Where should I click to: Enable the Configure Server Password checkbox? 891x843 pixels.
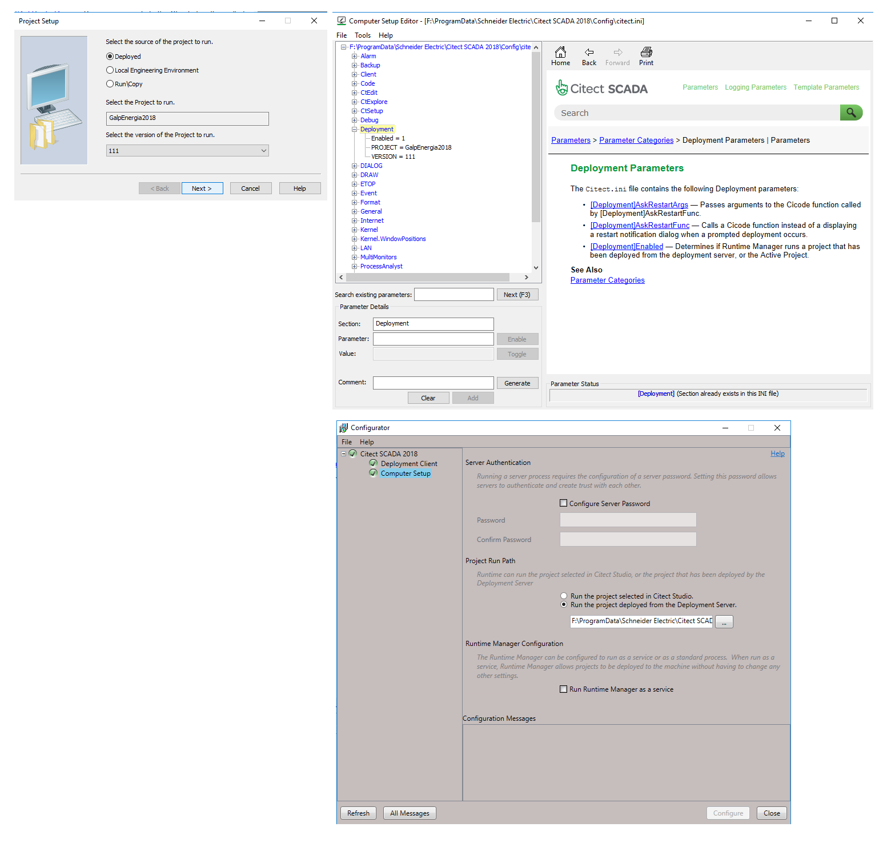click(x=564, y=503)
